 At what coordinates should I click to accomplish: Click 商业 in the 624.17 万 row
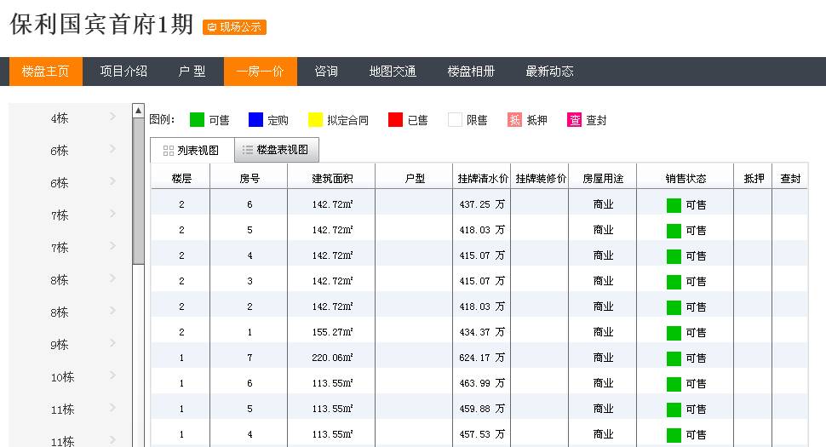click(x=603, y=358)
